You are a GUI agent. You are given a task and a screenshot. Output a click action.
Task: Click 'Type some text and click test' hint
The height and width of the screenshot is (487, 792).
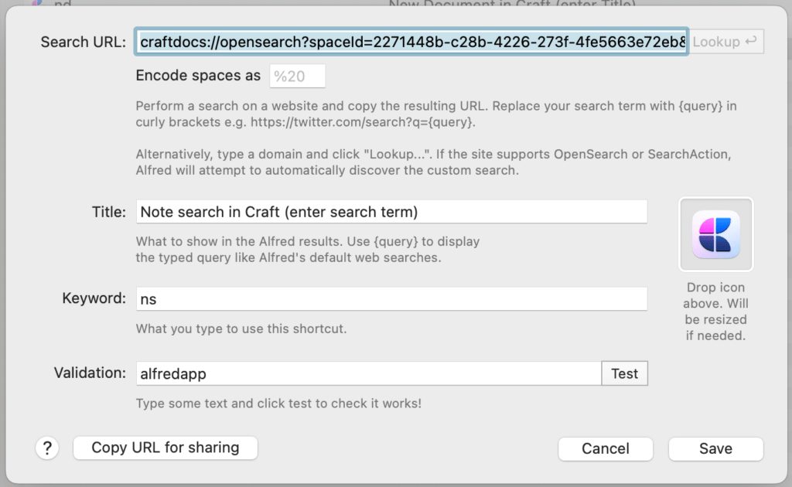pyautogui.click(x=278, y=404)
